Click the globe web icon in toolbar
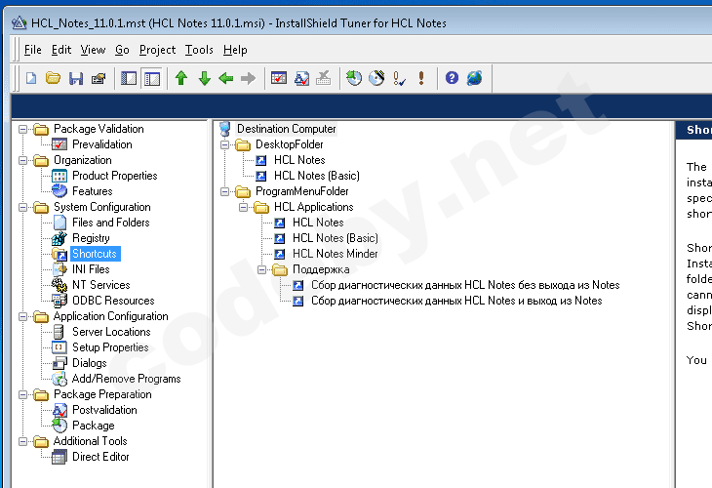Screen dimensions: 712x488 coord(475,78)
